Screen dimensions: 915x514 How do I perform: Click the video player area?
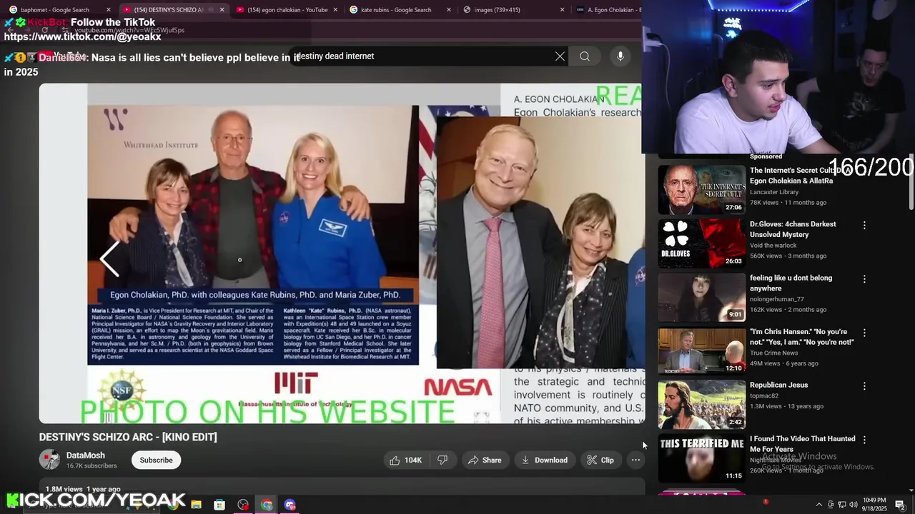pos(340,253)
